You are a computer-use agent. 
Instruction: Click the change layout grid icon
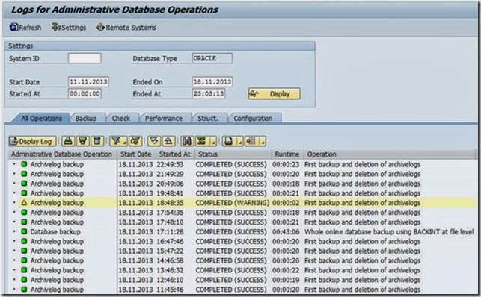tap(251, 141)
